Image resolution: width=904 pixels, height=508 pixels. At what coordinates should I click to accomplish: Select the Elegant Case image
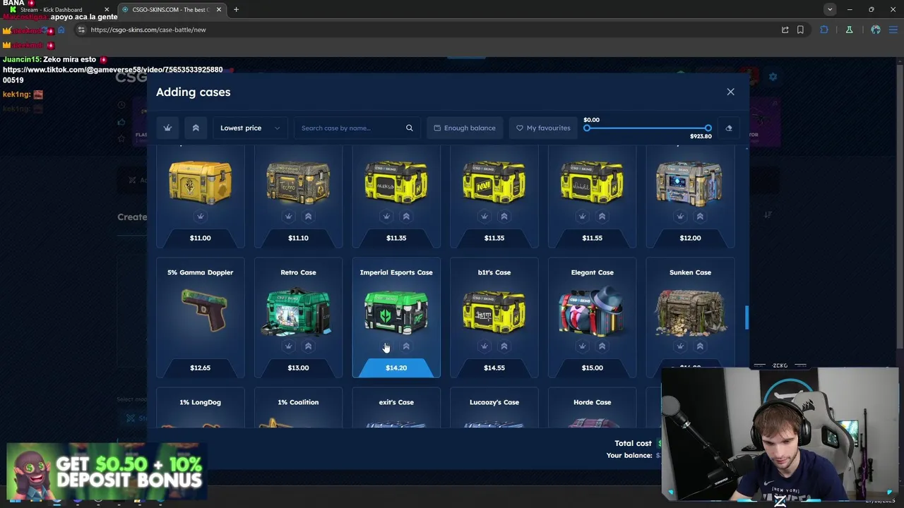(592, 310)
